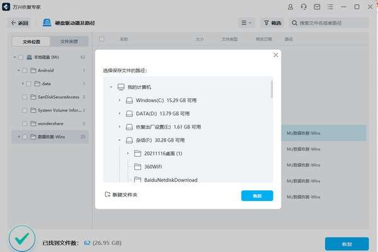Choose the BaiduNetdiskDownload folder
The height and width of the screenshot is (252, 378).
tap(171, 180)
